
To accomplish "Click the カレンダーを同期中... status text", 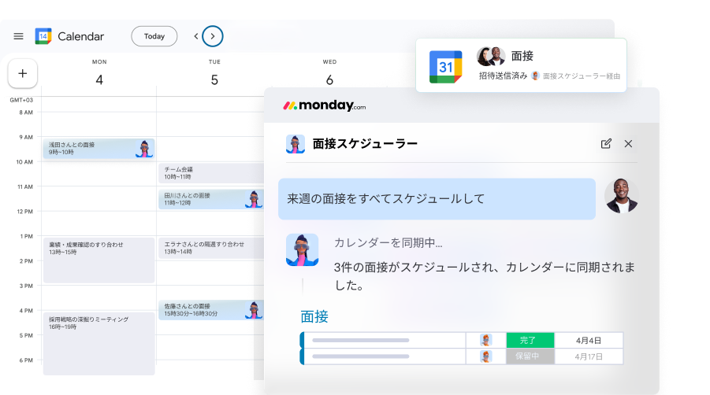I will (388, 243).
